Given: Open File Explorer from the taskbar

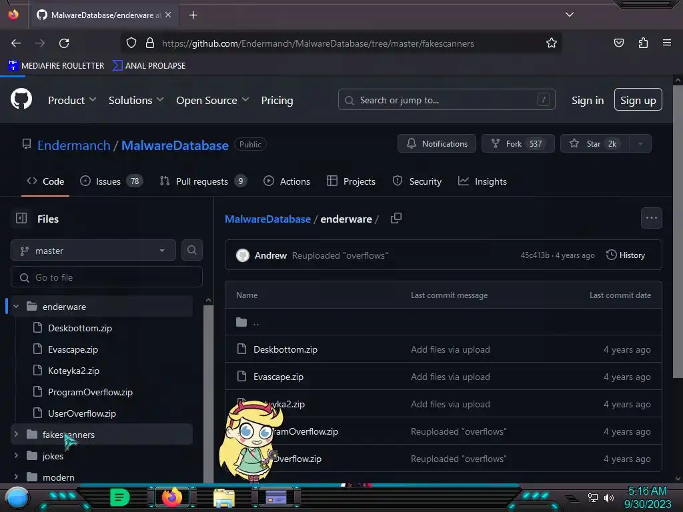Looking at the screenshot, I should coord(224,497).
